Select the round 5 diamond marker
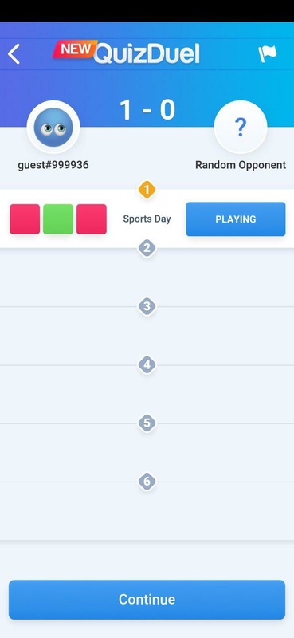The height and width of the screenshot is (638, 294). 147,423
